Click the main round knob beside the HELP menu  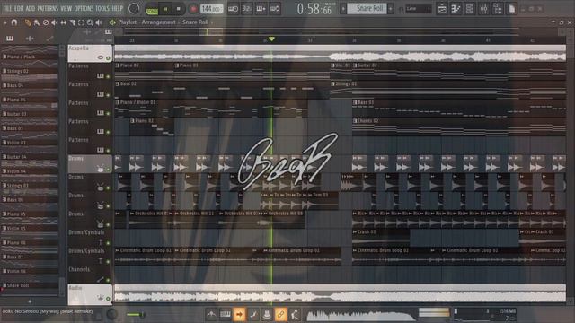point(134,9)
